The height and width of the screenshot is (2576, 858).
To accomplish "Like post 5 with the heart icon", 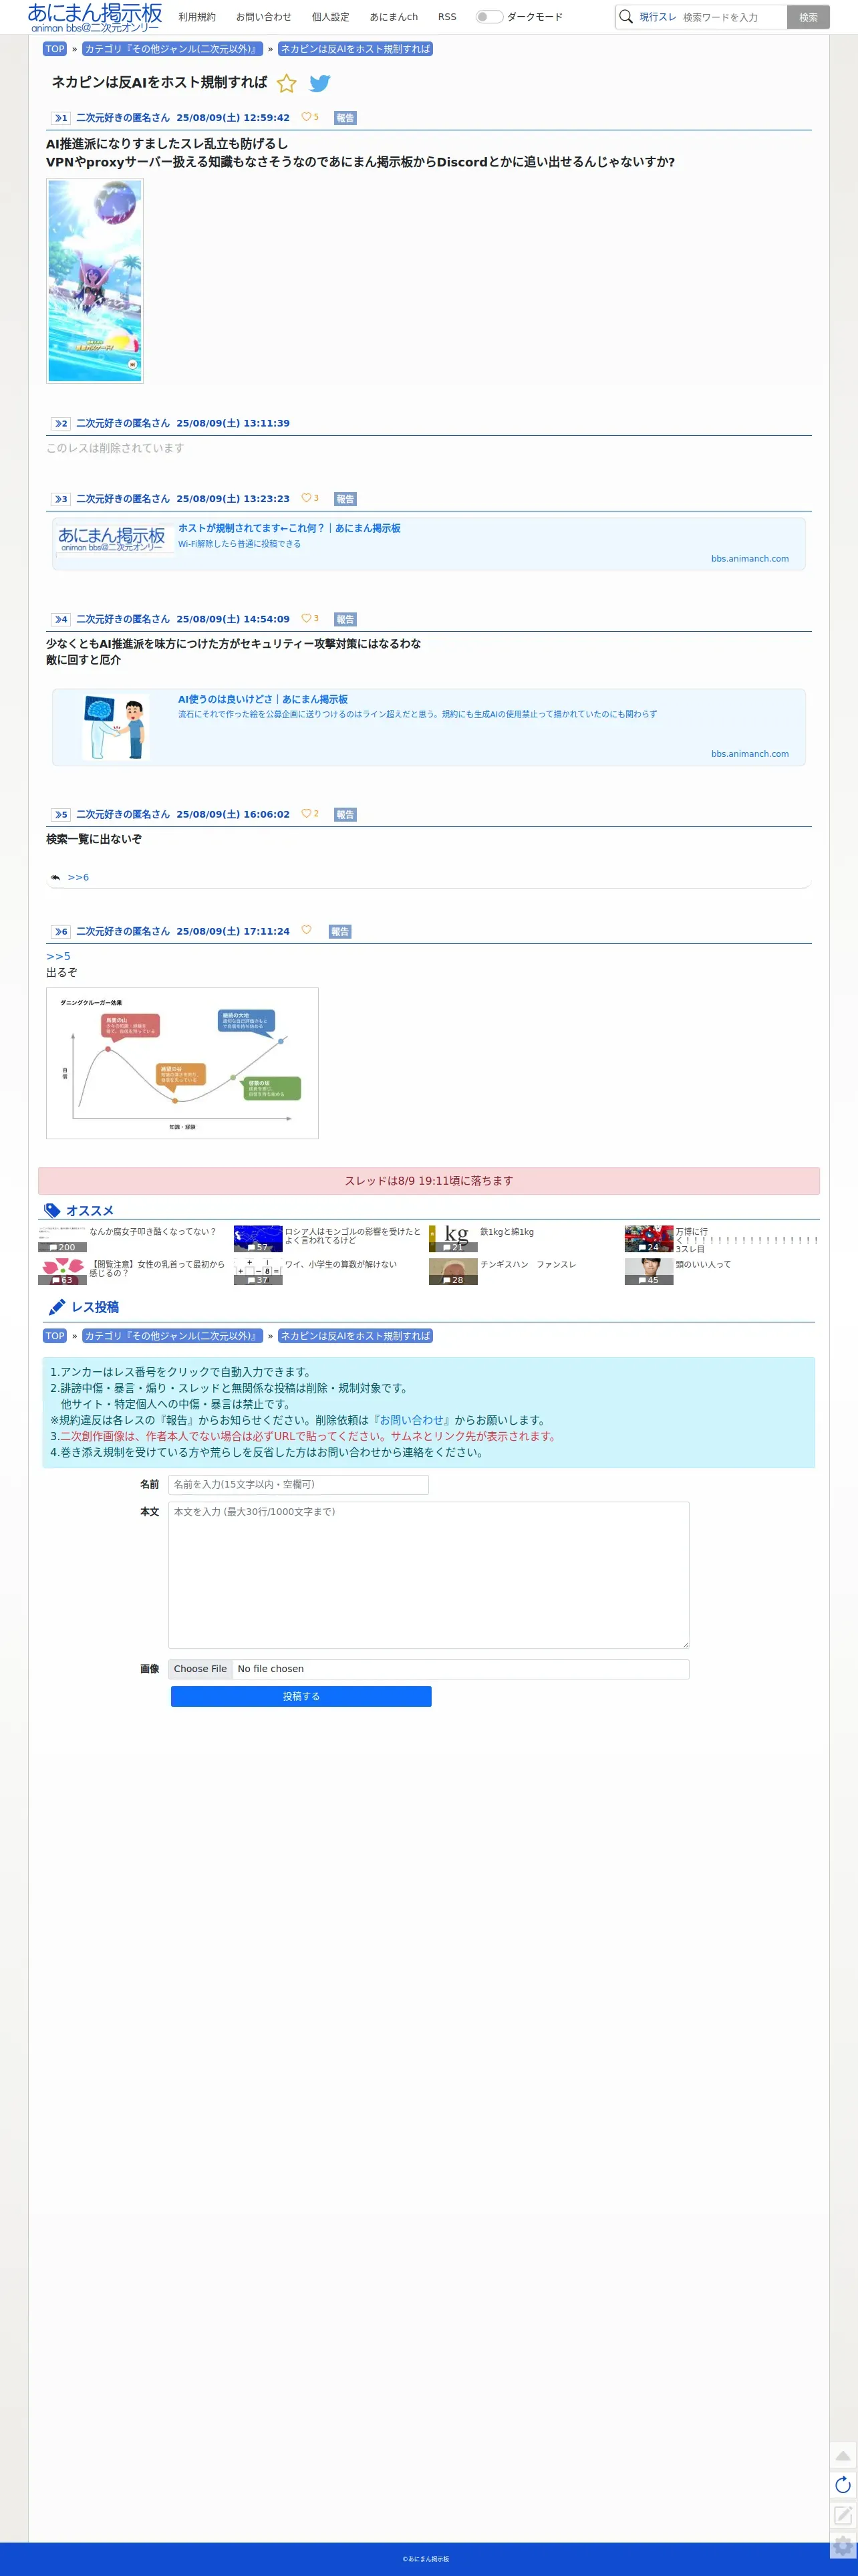I will [x=306, y=813].
